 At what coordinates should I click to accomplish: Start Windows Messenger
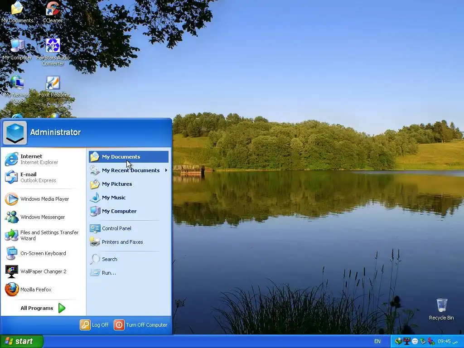[x=43, y=217]
